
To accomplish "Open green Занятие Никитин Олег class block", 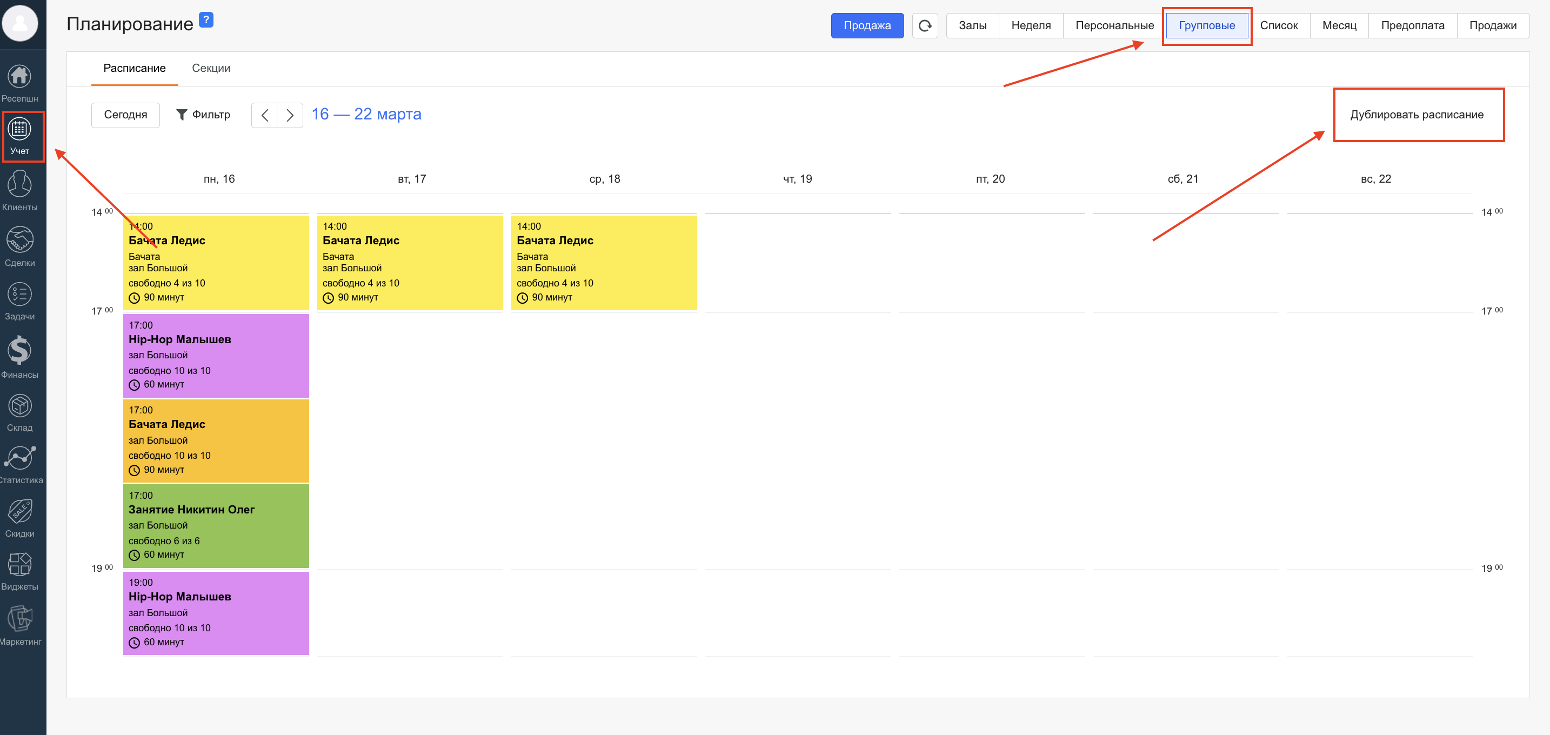I will pos(216,525).
